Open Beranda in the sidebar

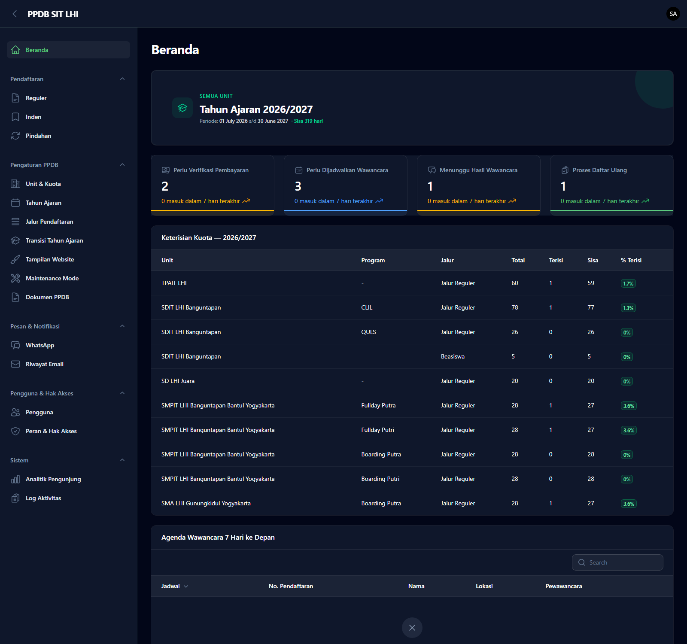click(x=68, y=50)
